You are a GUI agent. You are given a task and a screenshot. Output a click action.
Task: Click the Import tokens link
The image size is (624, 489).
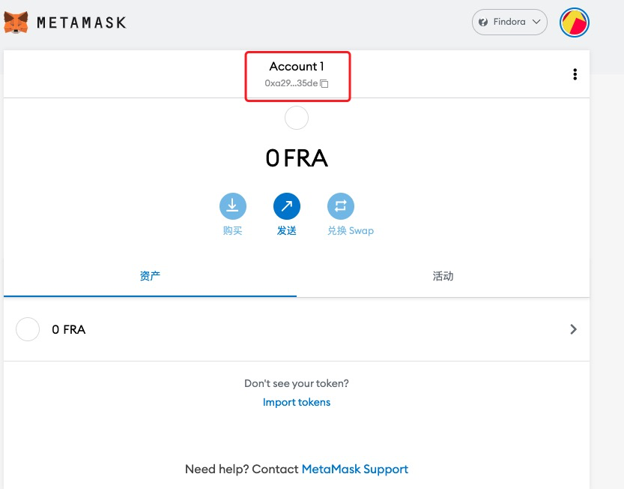click(x=297, y=402)
